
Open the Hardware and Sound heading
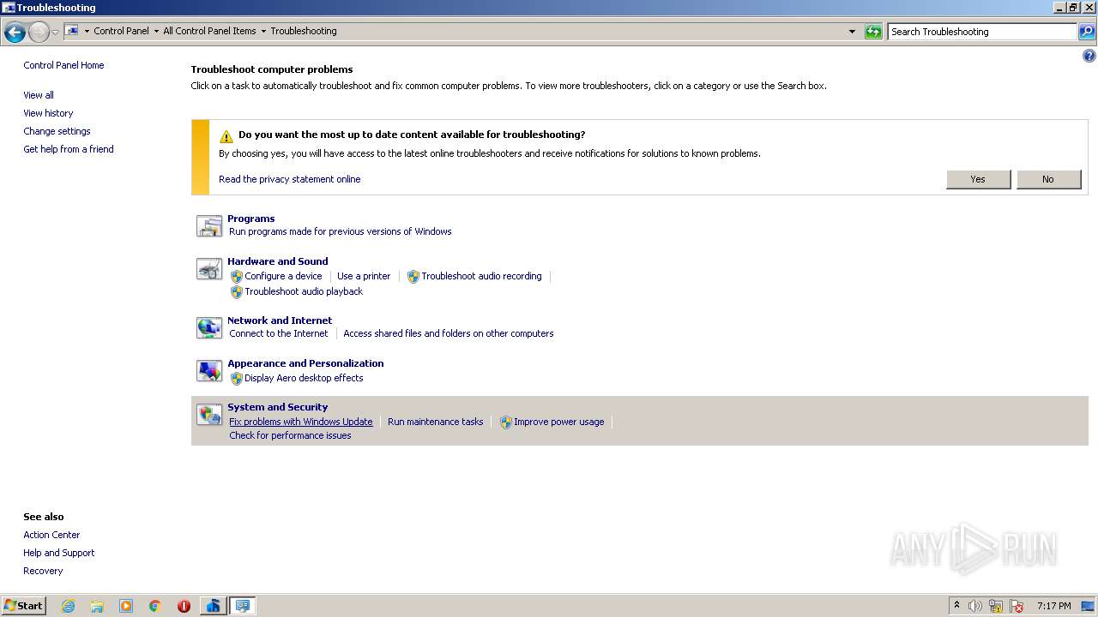(277, 261)
